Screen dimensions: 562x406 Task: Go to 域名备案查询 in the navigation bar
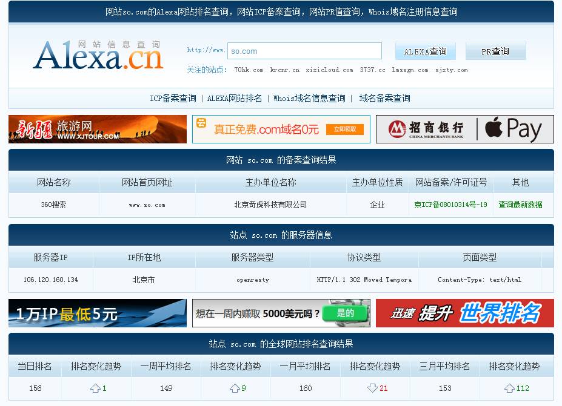pyautogui.click(x=384, y=98)
